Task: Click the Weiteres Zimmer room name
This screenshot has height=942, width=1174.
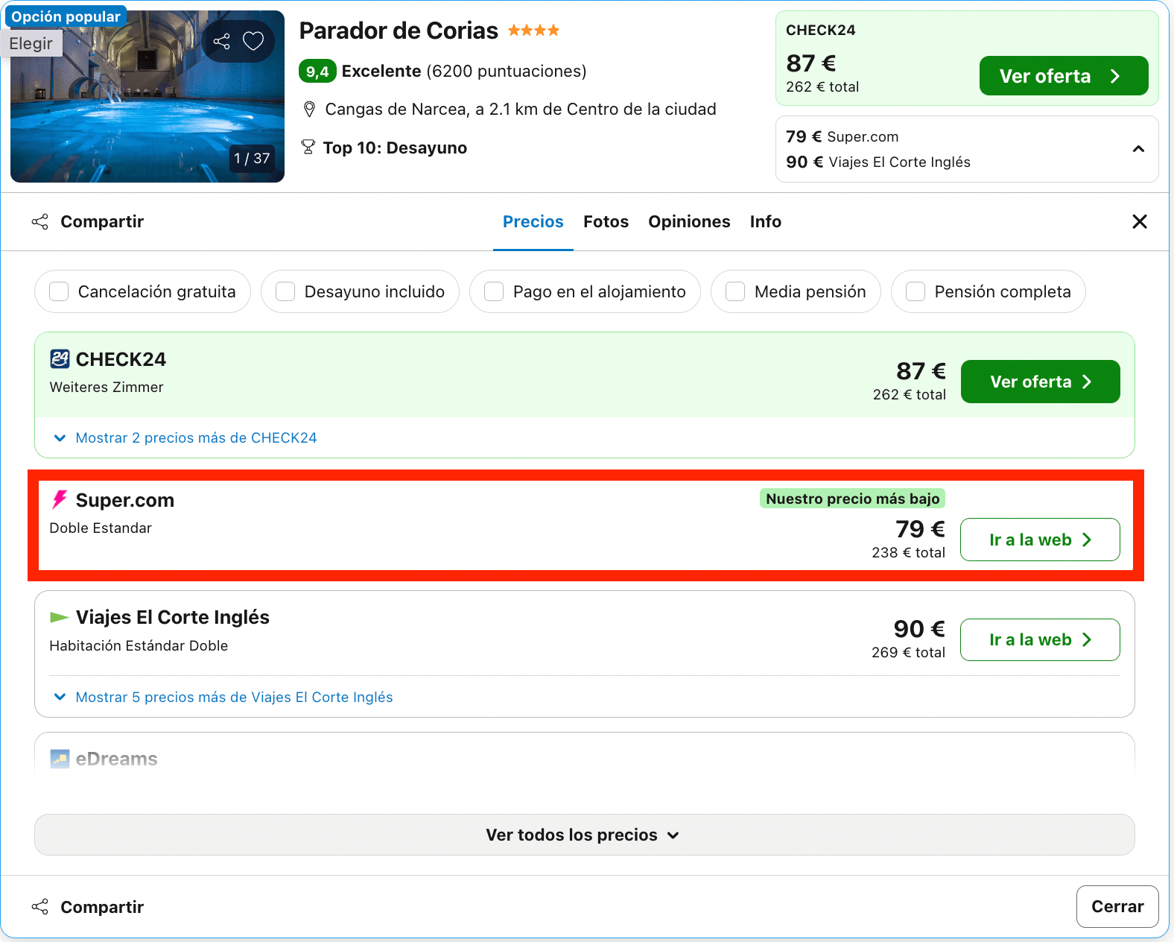Action: point(107,387)
